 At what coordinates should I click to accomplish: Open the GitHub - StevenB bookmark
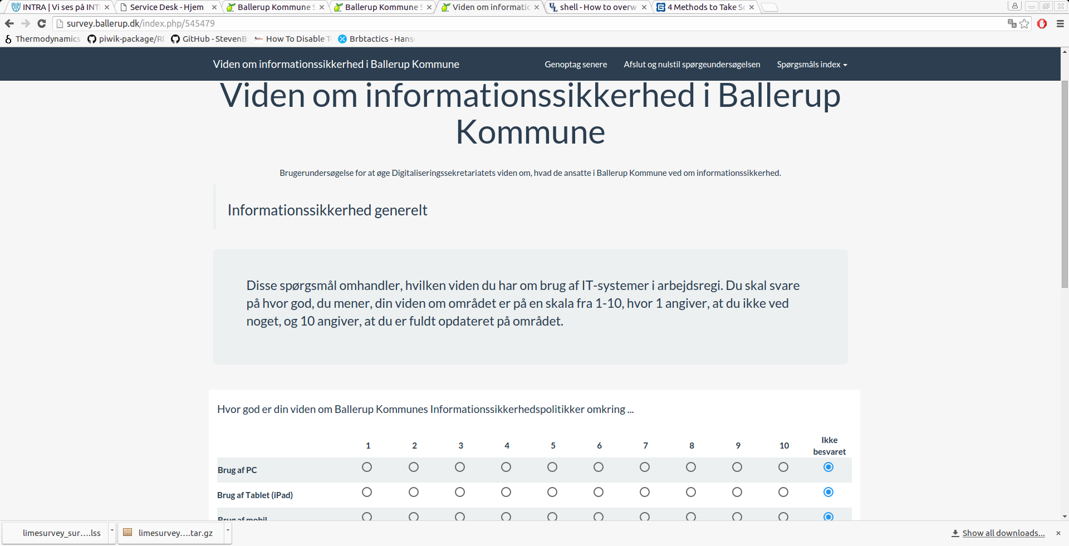point(209,39)
